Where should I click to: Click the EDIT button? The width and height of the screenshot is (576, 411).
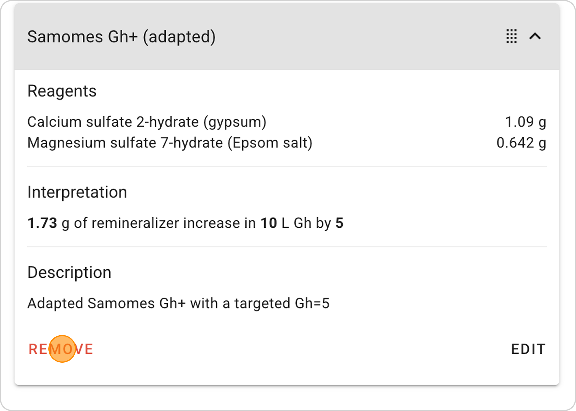[528, 349]
